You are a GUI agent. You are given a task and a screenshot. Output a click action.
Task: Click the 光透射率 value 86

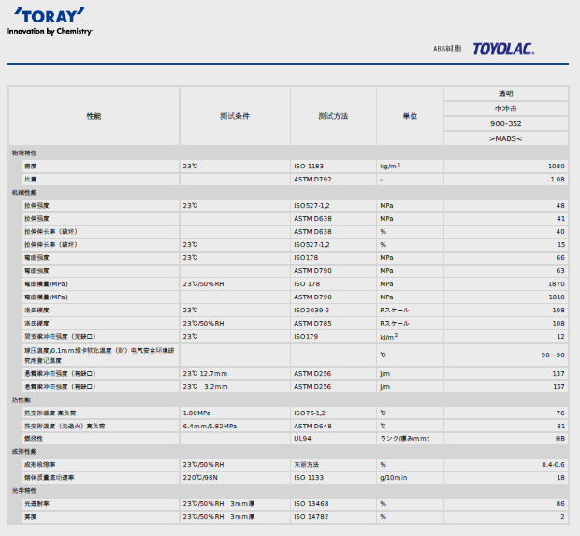[x=560, y=503]
